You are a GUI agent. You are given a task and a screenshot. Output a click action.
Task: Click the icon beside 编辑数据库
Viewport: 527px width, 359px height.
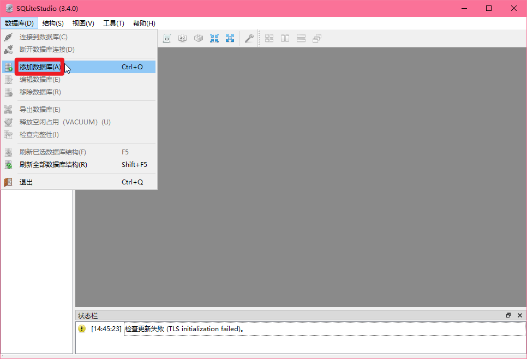8,79
